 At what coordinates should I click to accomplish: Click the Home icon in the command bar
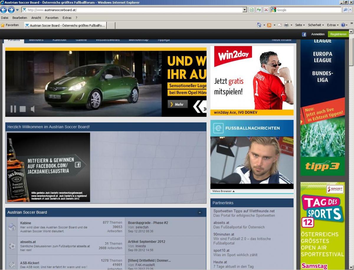coord(259,25)
